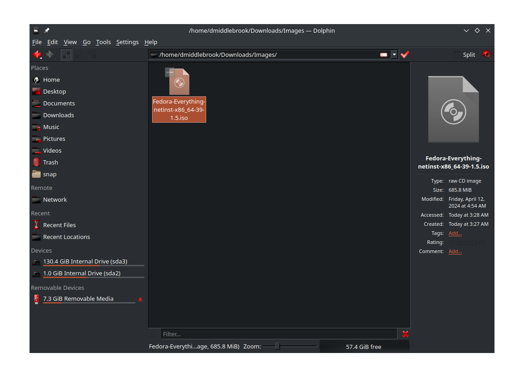Set rating to first star

pos(452,242)
